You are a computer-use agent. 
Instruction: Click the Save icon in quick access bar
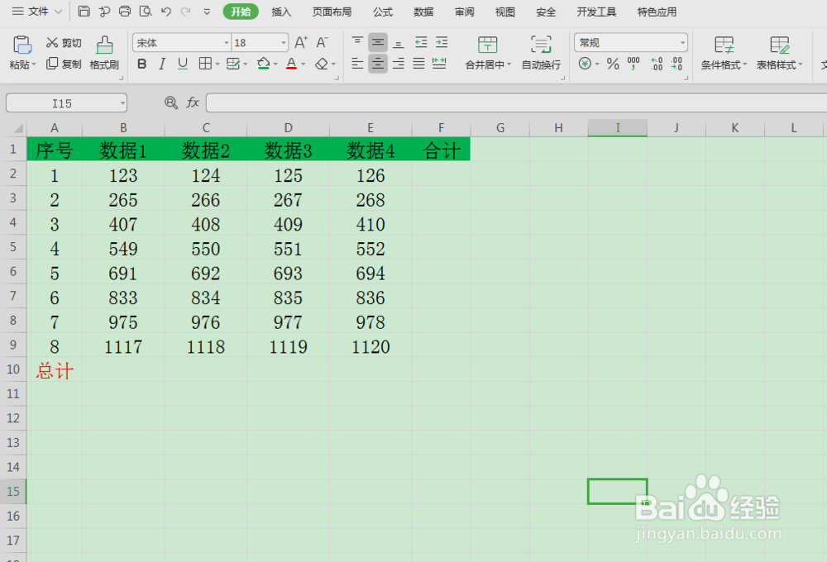[84, 11]
